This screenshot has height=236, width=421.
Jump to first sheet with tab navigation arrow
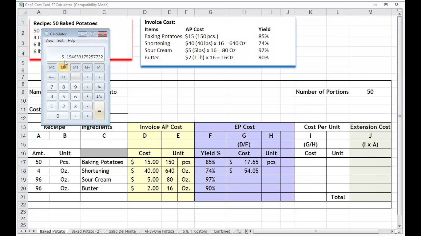pos(21,231)
